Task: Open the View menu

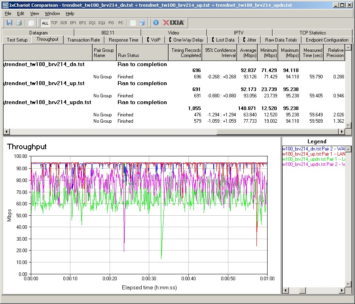Action: click(x=34, y=13)
